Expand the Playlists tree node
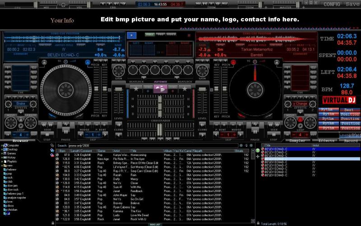The width and height of the screenshot is (361, 226). [2, 161]
